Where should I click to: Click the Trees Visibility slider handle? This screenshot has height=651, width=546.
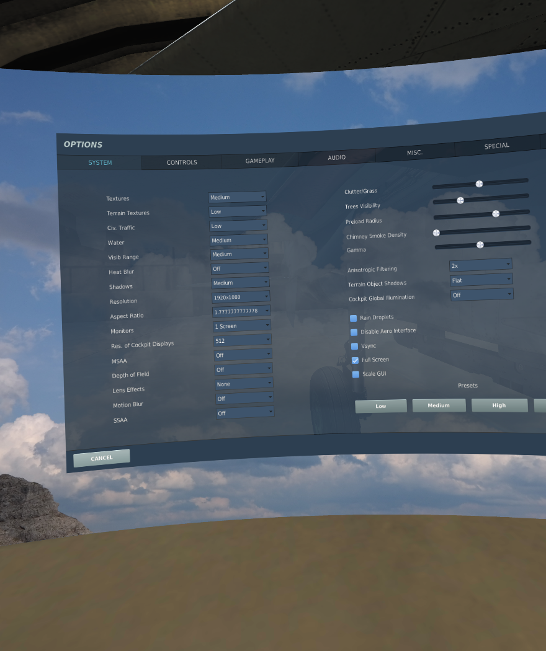point(460,200)
